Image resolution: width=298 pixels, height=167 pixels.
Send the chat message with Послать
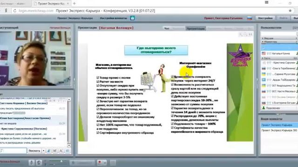point(34,151)
